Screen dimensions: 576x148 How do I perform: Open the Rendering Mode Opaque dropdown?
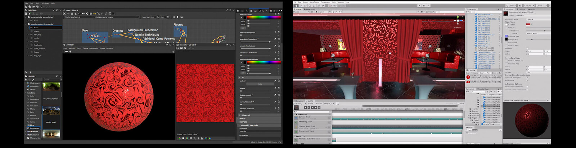click(539, 19)
